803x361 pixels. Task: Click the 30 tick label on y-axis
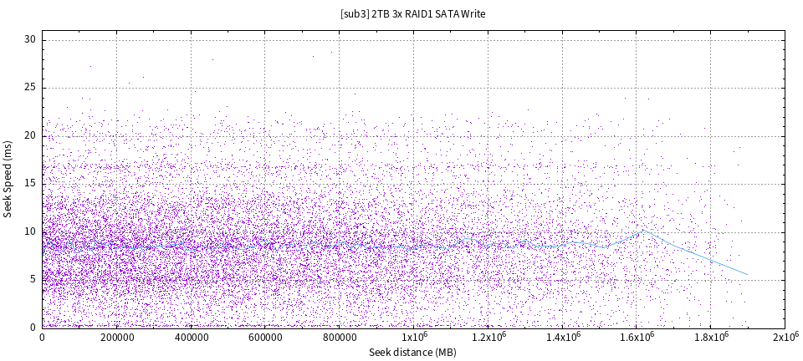coord(30,40)
